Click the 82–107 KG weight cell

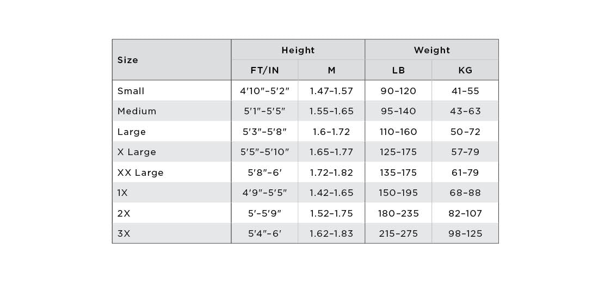[465, 213]
